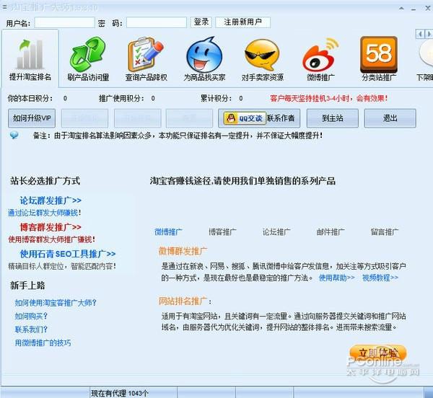
Task: Open the 58 分类站推广 icon
Action: (x=379, y=54)
